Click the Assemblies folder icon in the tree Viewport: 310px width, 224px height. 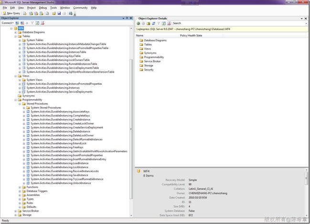tap(24, 195)
